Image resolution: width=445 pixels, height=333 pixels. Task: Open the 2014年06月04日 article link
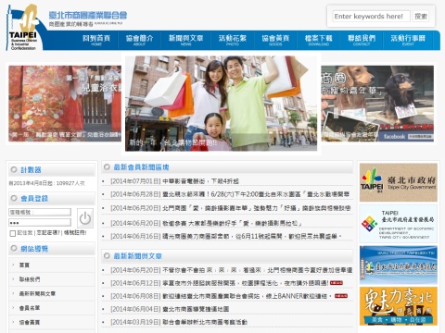tap(170, 309)
